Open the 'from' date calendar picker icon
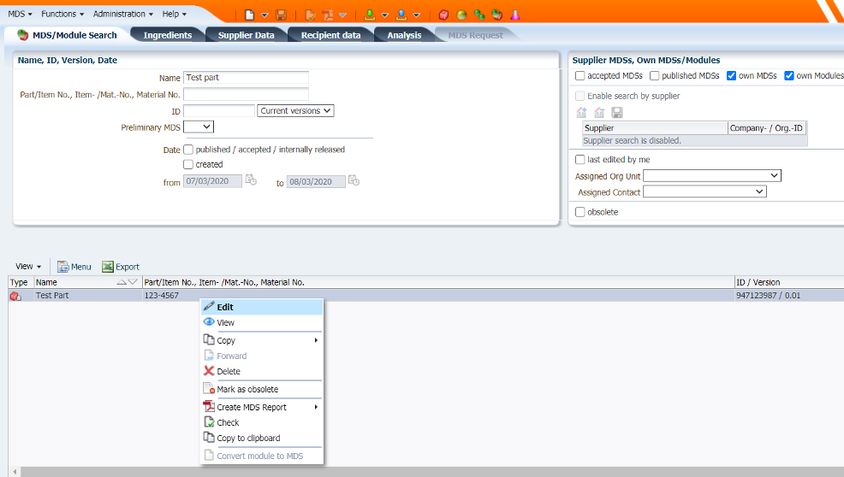 [251, 180]
